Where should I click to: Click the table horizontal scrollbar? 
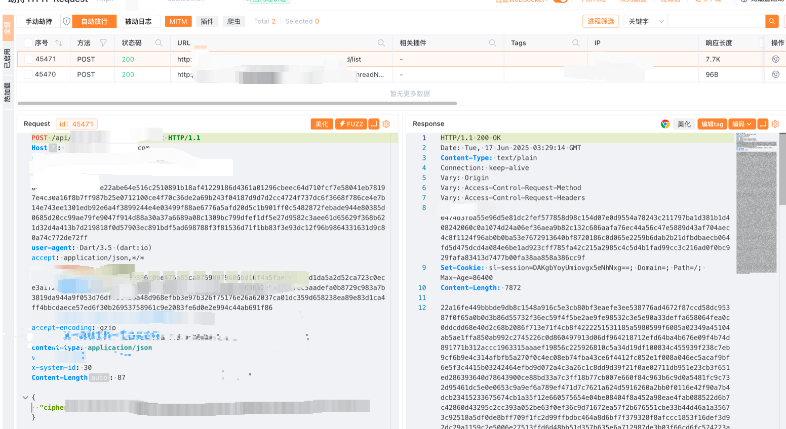(x=237, y=103)
